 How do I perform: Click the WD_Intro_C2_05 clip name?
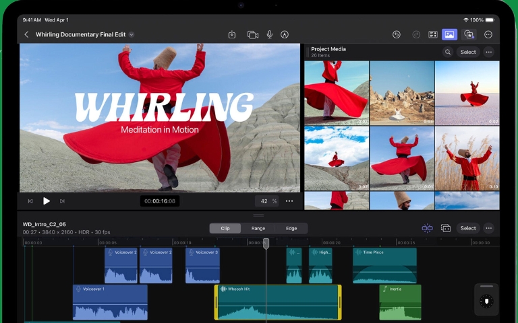(45, 225)
